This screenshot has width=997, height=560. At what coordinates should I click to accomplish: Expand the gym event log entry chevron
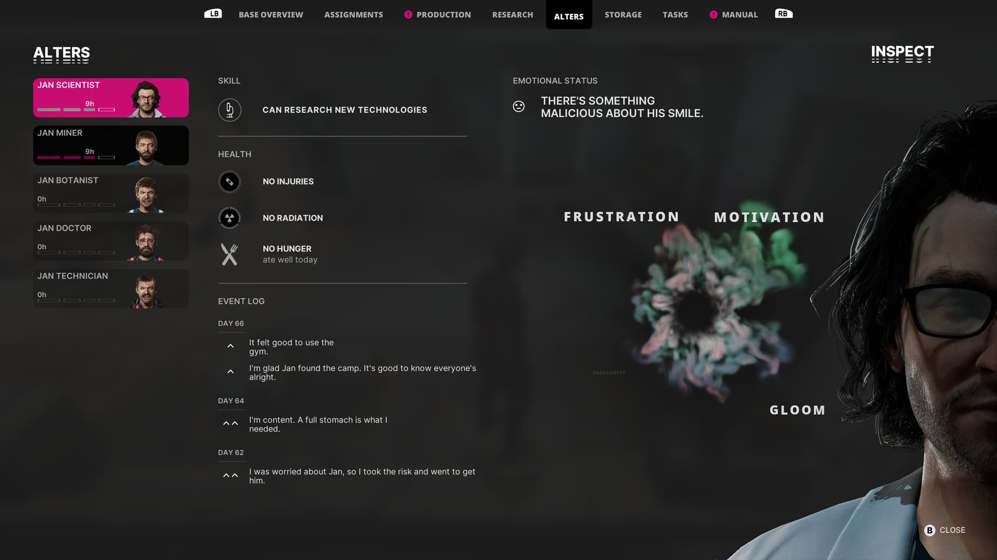pos(231,346)
